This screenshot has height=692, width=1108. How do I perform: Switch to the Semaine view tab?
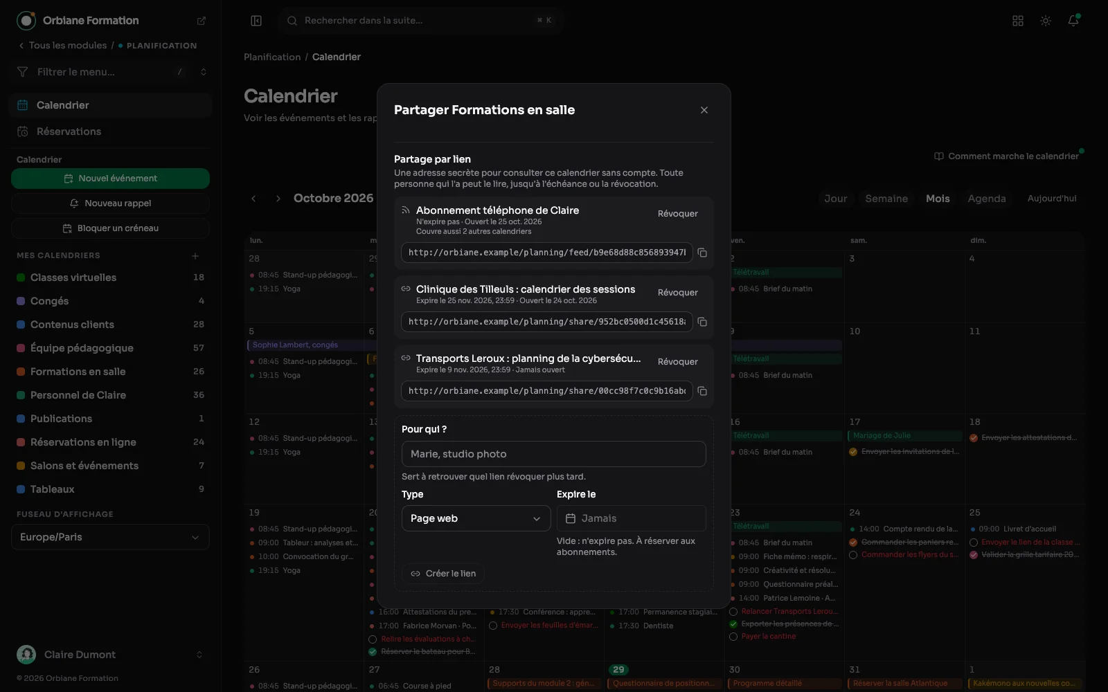(886, 199)
